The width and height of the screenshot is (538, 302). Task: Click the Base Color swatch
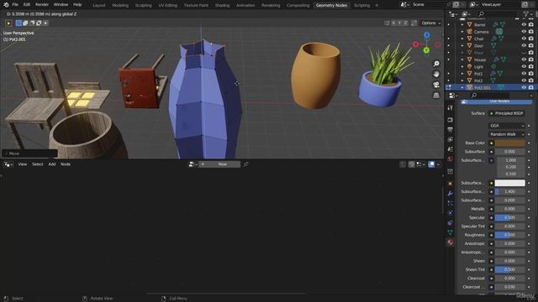coord(509,143)
